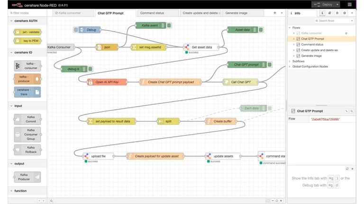Collapse the Flows tree section
Screen dimensions: 364x204
click(x=290, y=27)
